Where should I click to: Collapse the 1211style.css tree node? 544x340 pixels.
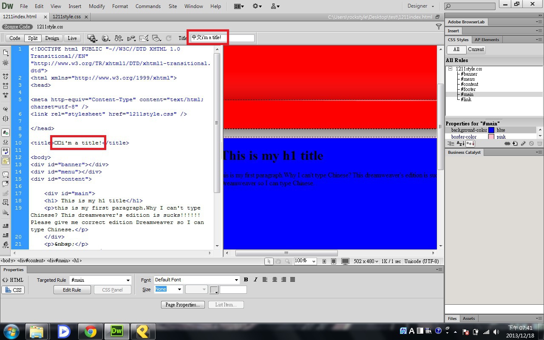click(450, 69)
